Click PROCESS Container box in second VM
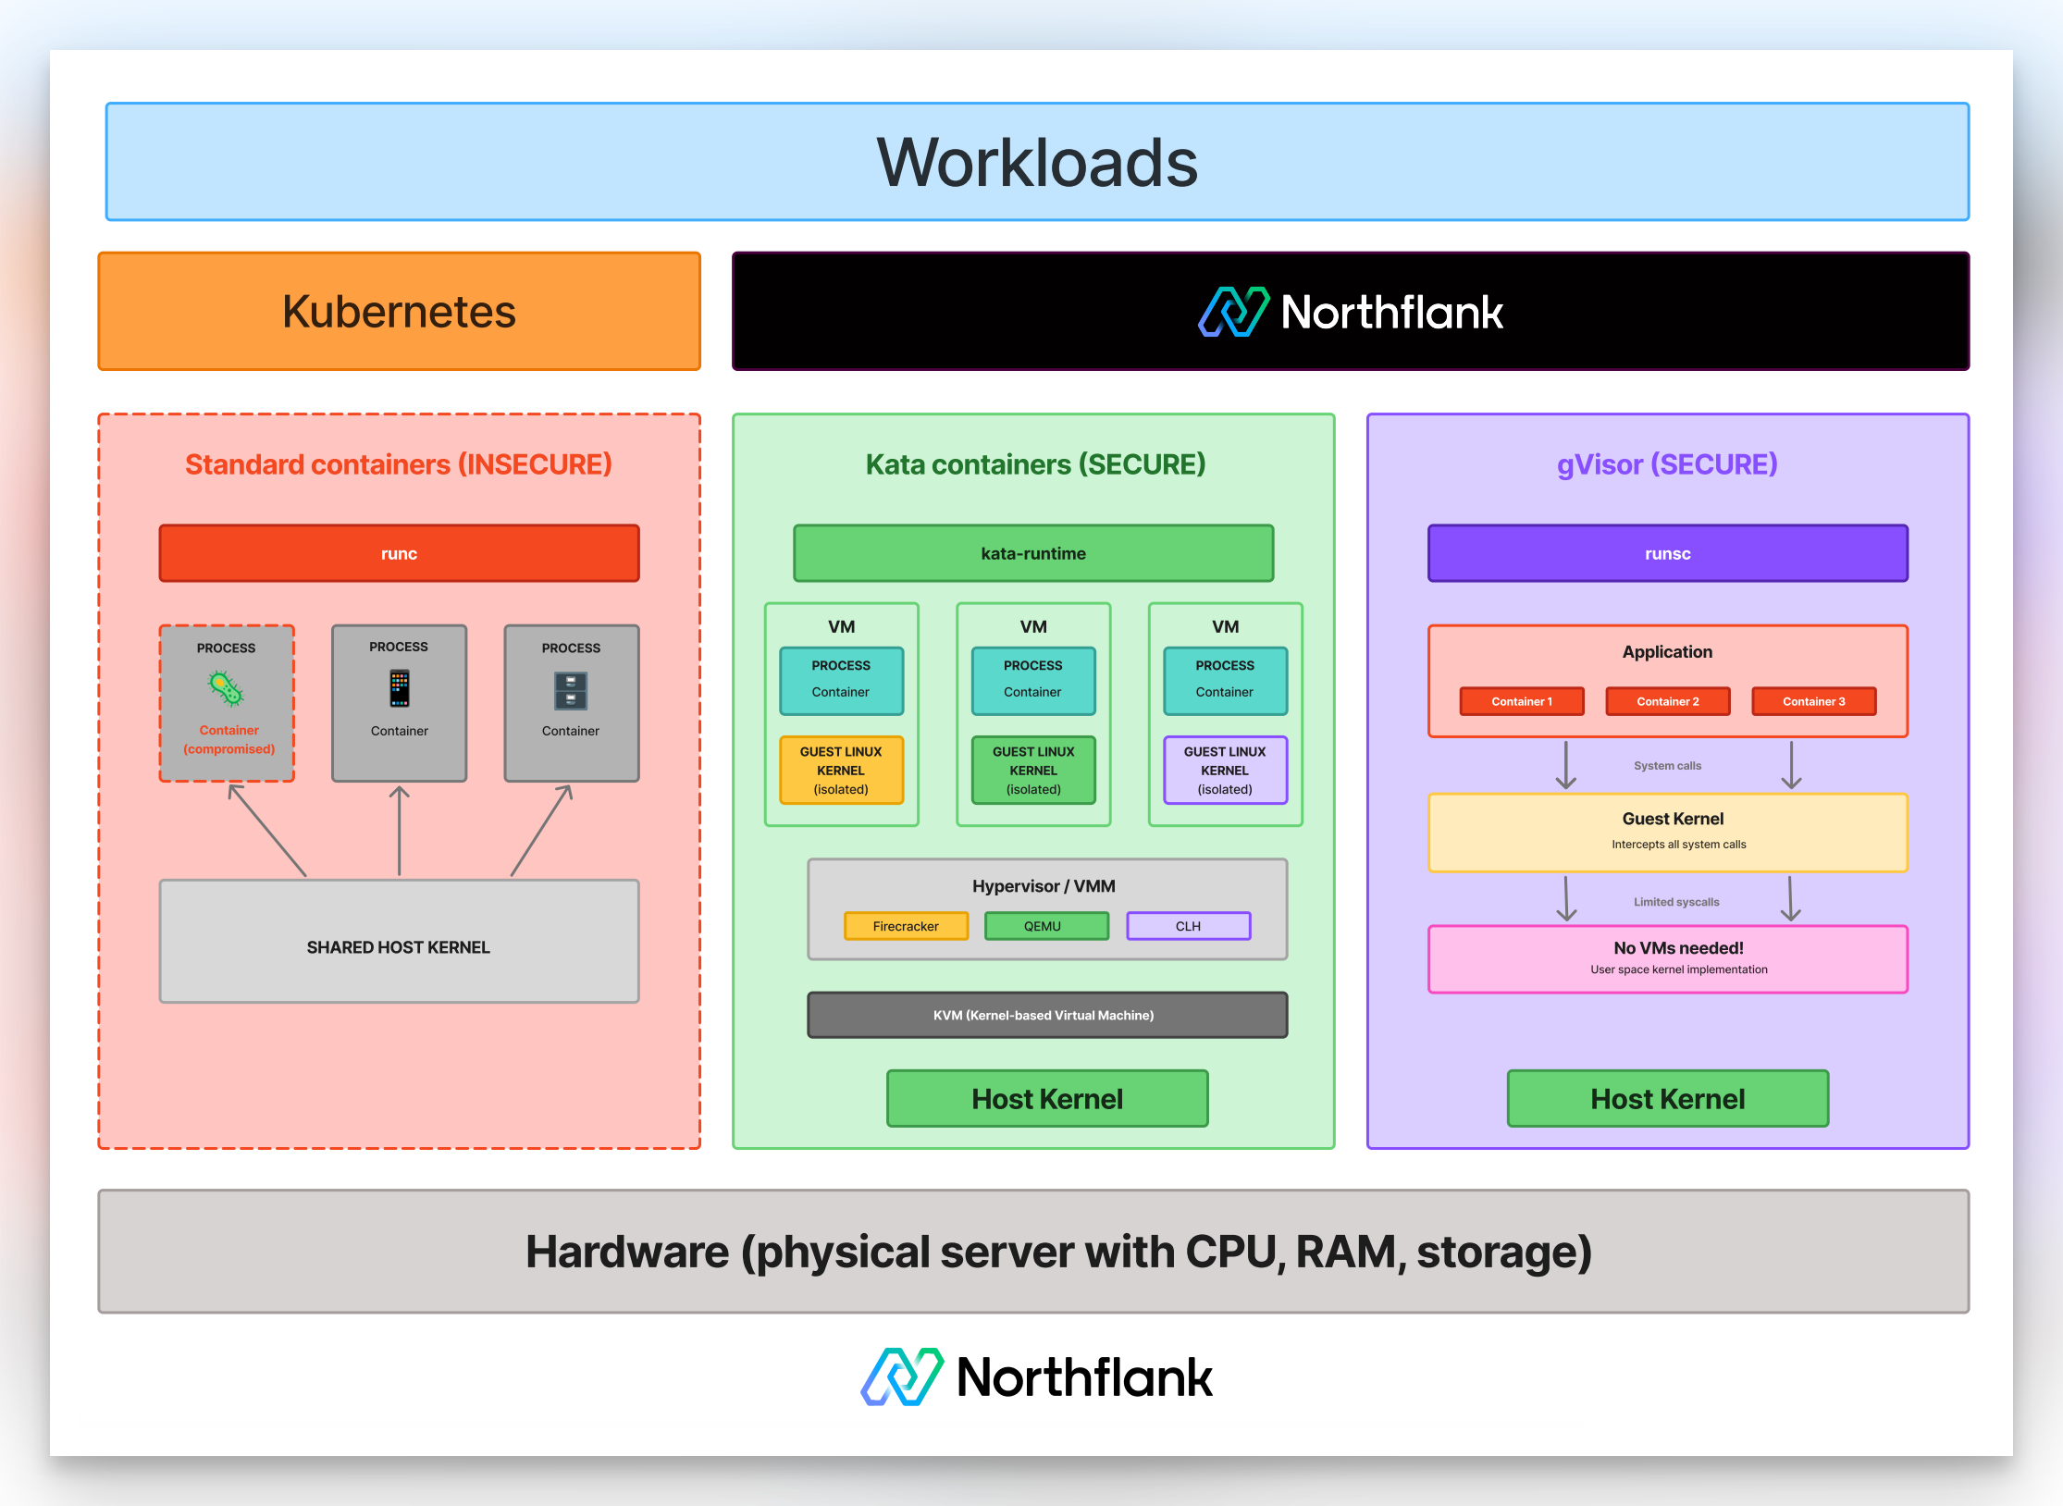 (x=1033, y=681)
